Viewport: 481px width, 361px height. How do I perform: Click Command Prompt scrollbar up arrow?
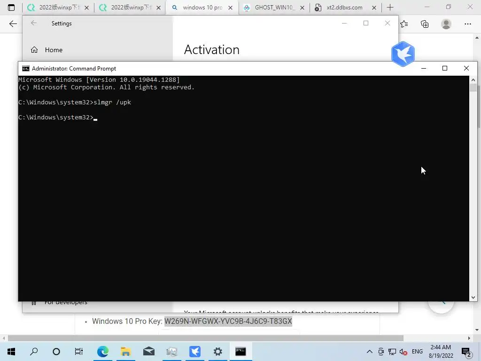pos(473,80)
